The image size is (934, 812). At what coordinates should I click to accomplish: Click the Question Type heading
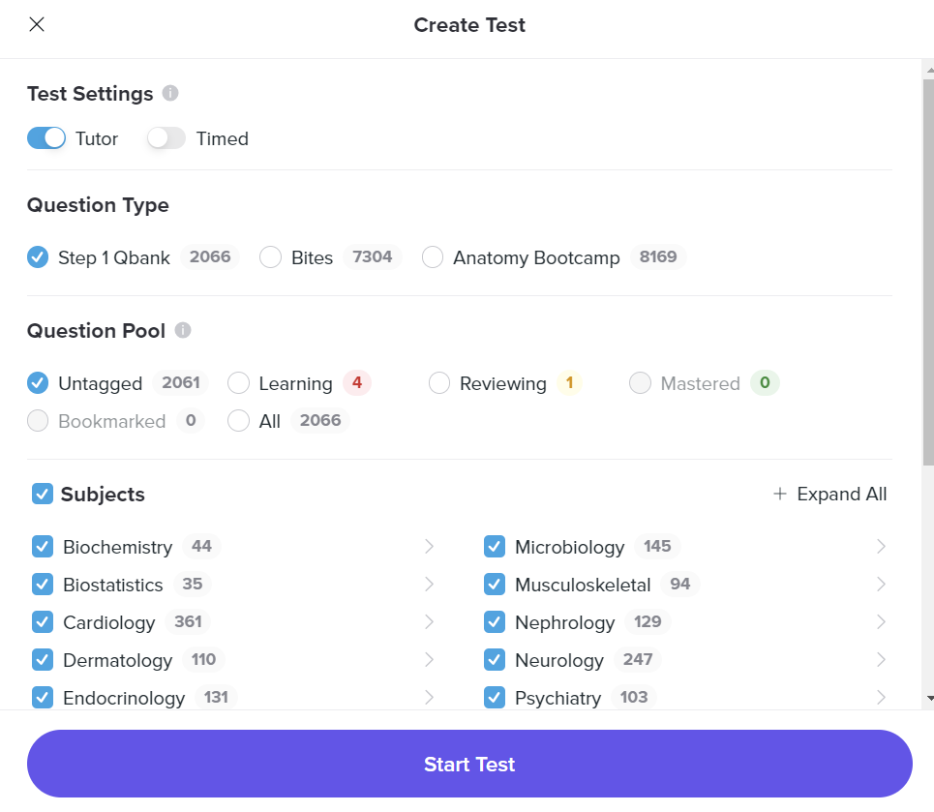(98, 205)
